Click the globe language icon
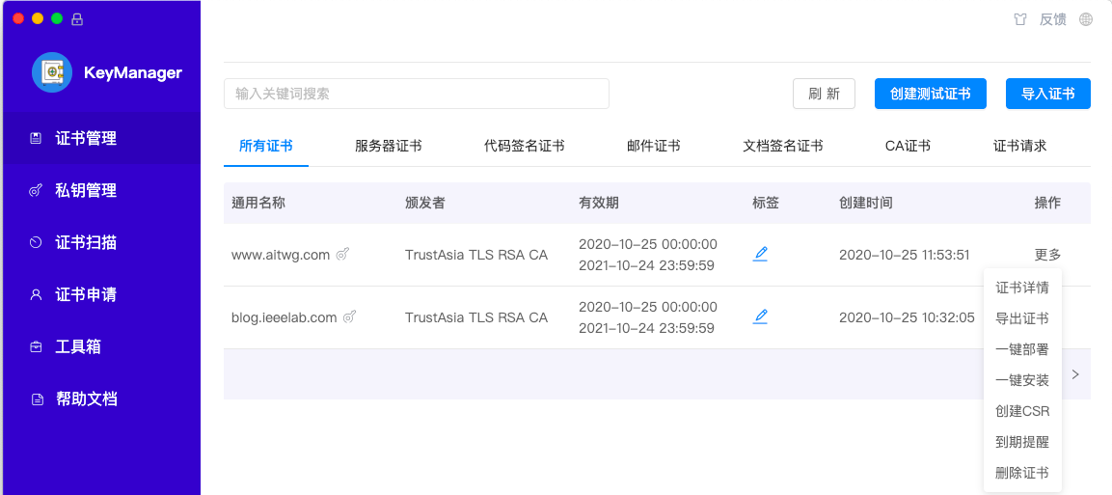This screenshot has height=495, width=1112. click(1086, 20)
